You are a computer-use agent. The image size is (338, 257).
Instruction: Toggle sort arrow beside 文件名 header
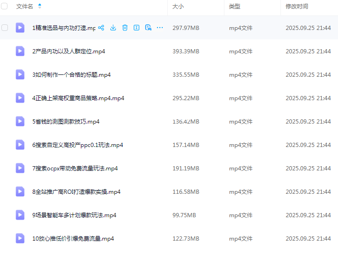click(x=40, y=7)
